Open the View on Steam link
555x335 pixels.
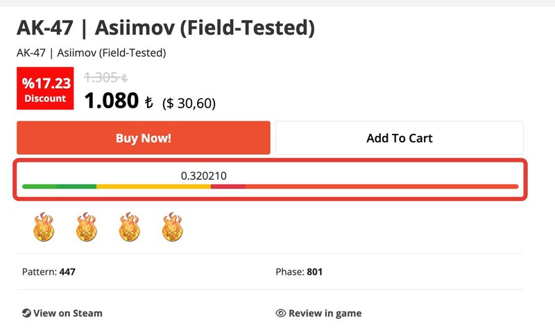pos(68,313)
